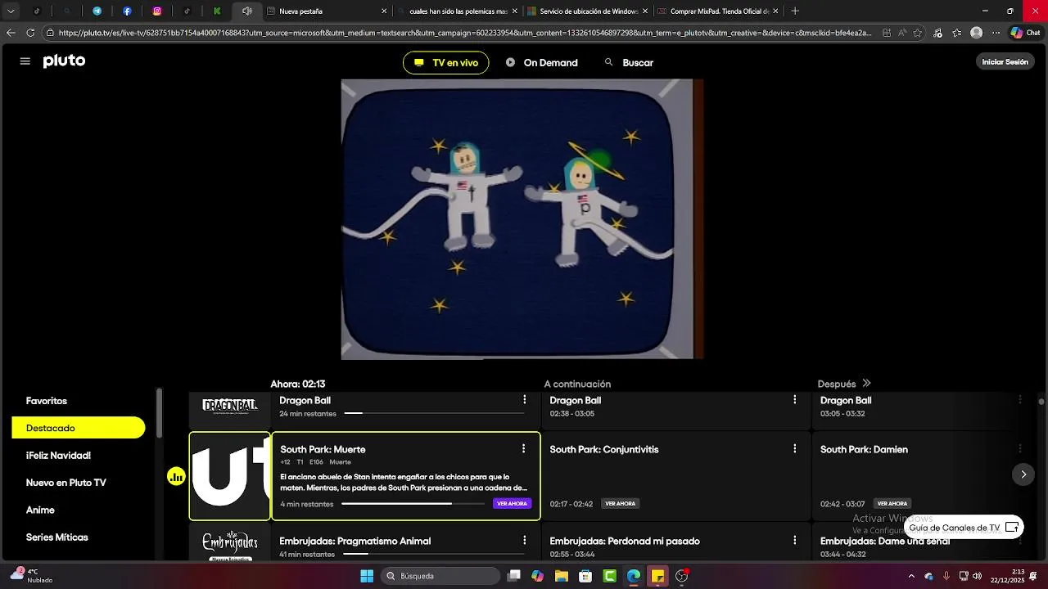Open a new browser tab
Image resolution: width=1048 pixels, height=589 pixels.
[795, 11]
